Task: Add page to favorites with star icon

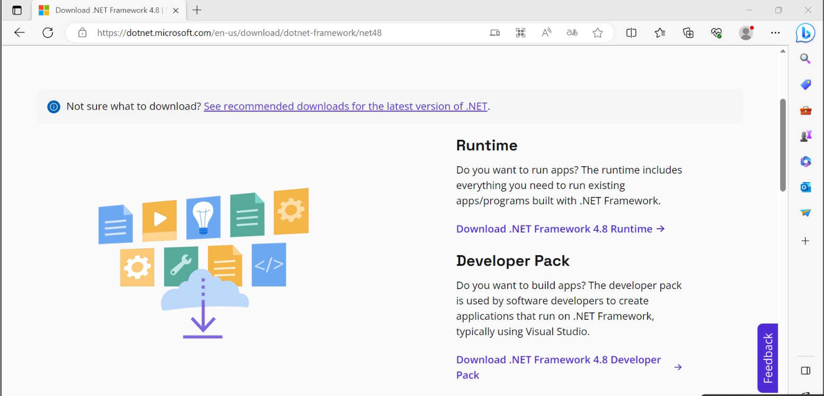Action: [x=598, y=33]
